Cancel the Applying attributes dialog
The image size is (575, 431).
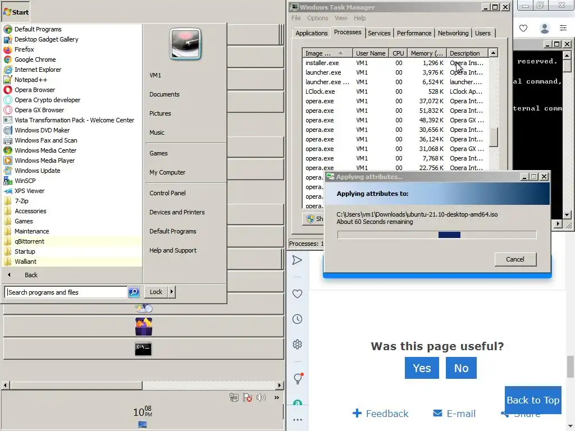pyautogui.click(x=515, y=259)
